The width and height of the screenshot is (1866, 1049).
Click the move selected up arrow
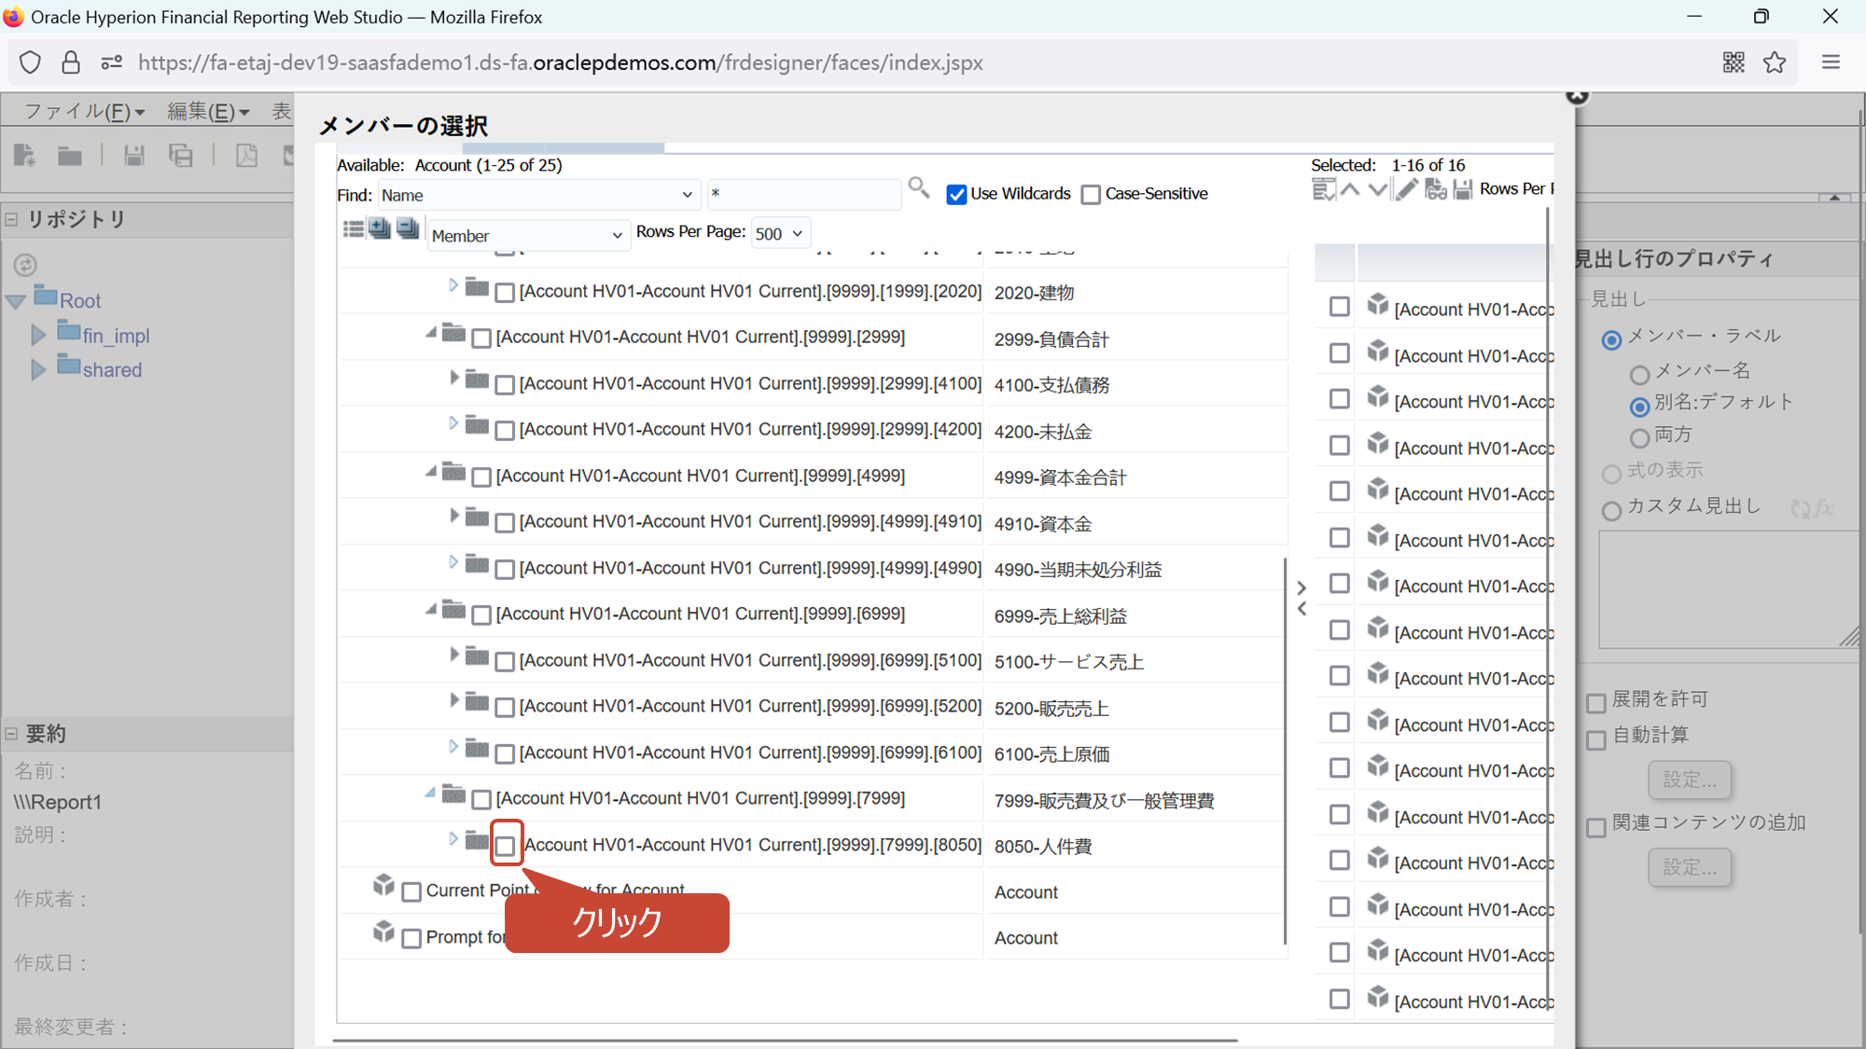pos(1350,189)
